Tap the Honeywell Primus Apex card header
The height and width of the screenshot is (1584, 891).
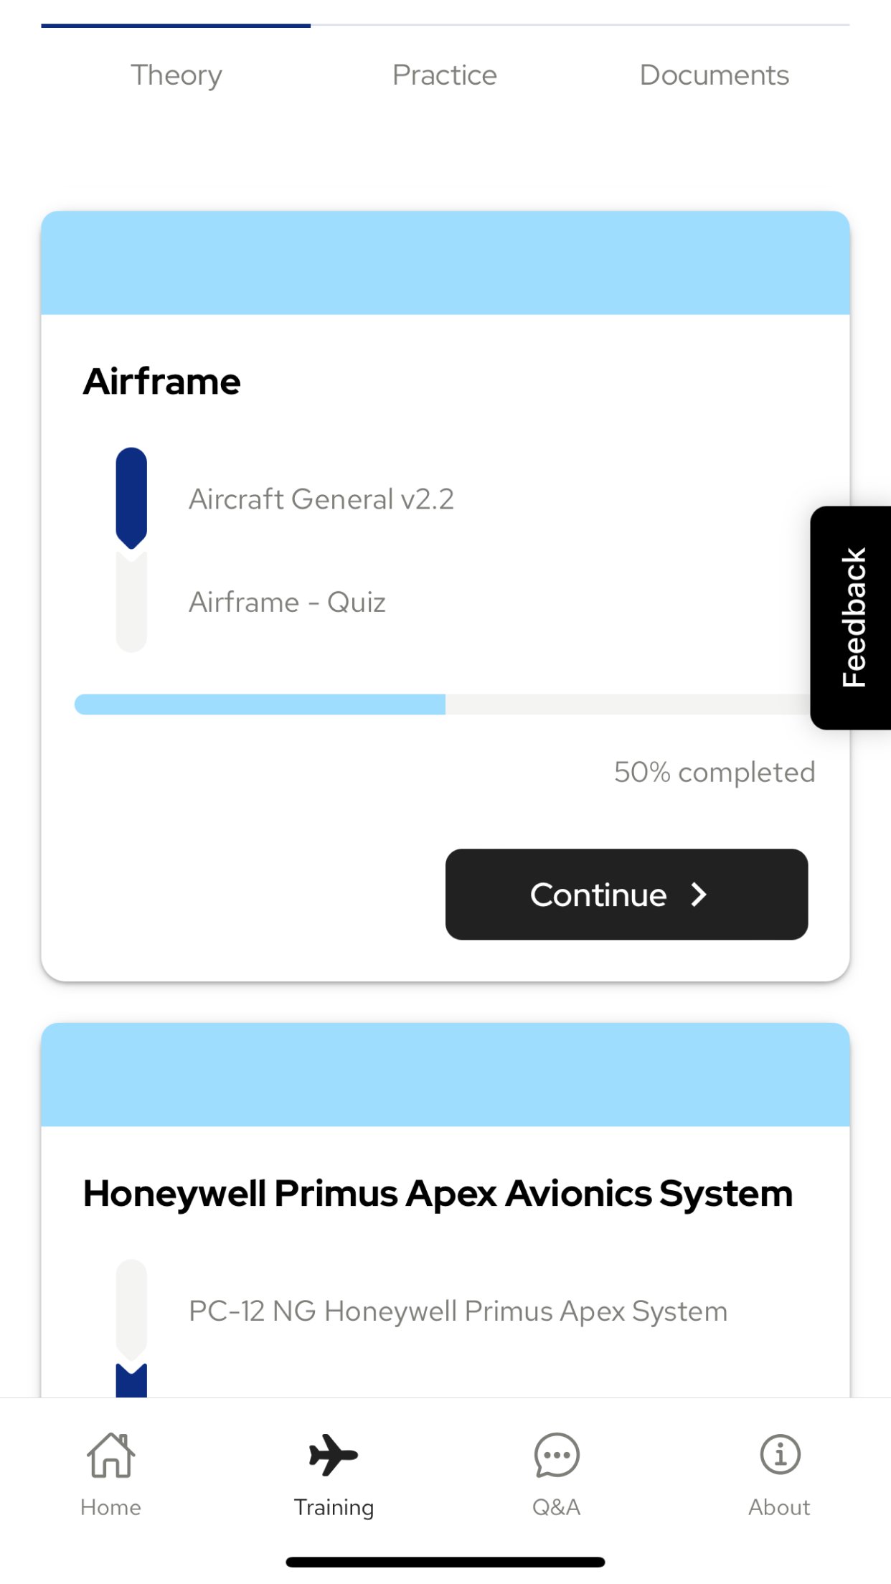(x=445, y=1075)
